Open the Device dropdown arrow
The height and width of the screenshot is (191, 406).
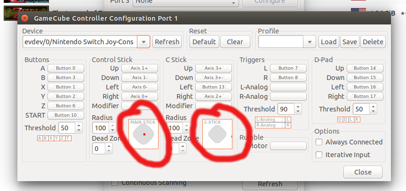143,42
